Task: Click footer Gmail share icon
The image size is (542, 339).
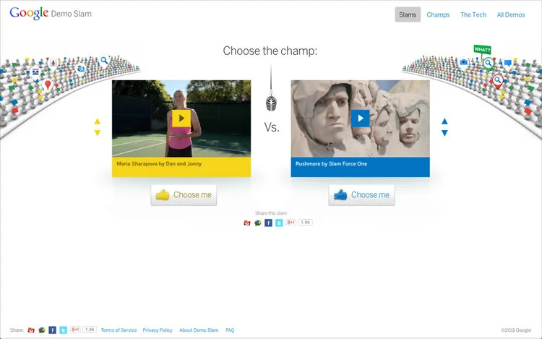Action: tap(31, 330)
